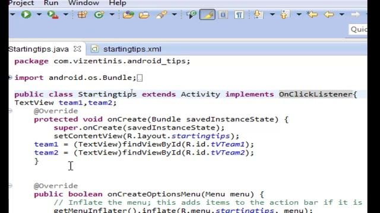Viewport: 380px width, 213px height.
Task: Click the getMenuInflater().inflate line
Action: coord(183,210)
